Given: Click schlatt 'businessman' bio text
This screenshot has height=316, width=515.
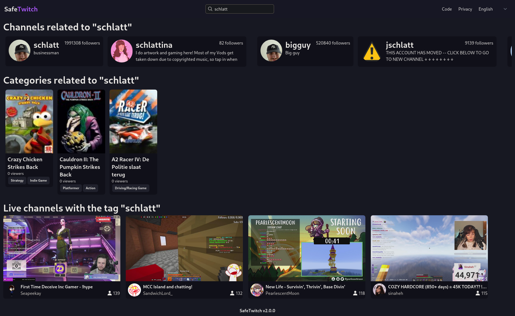Looking at the screenshot, I should point(46,53).
